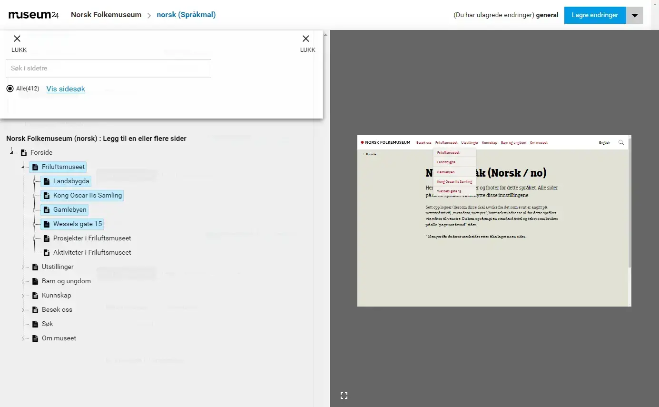This screenshot has width=659, height=407.
Task: Select the Gamlebyen label in the page tree
Action: [x=70, y=210]
